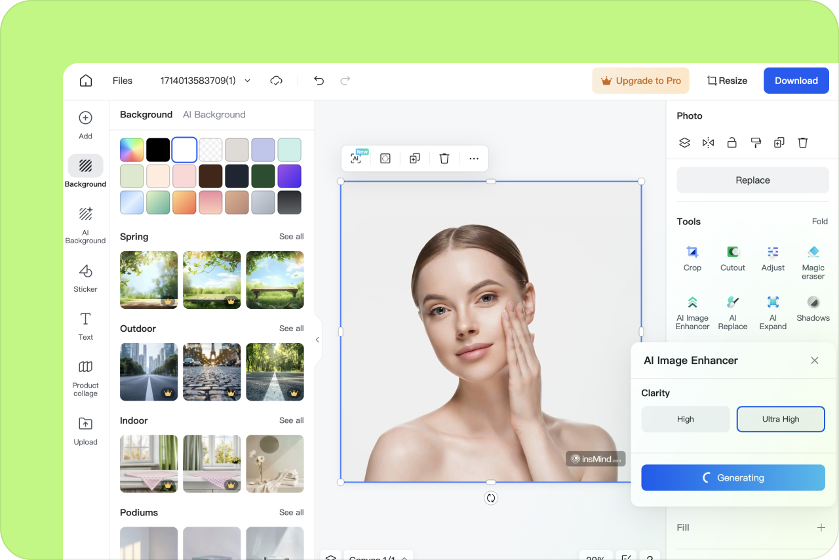Pick the purple color swatch
The width and height of the screenshot is (839, 560).
pos(289,176)
